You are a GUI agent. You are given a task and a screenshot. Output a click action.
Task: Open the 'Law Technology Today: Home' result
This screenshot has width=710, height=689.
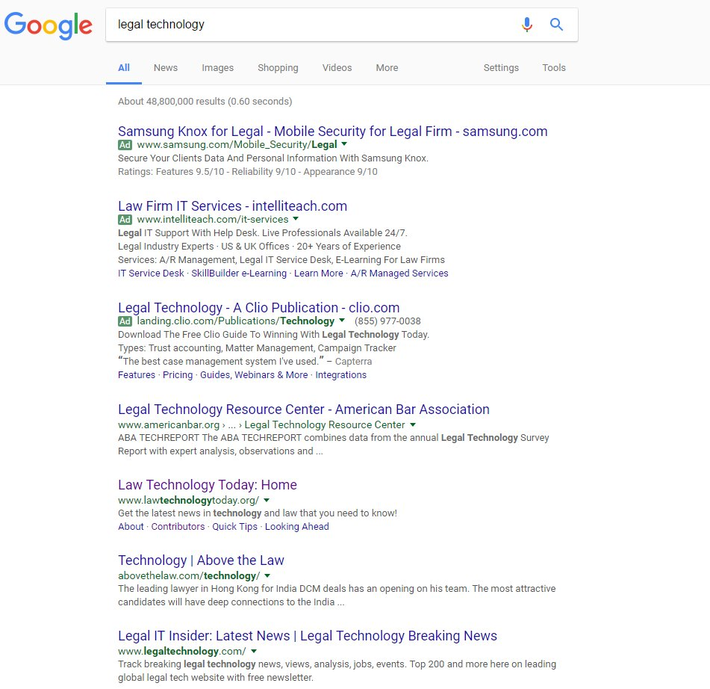tap(208, 485)
